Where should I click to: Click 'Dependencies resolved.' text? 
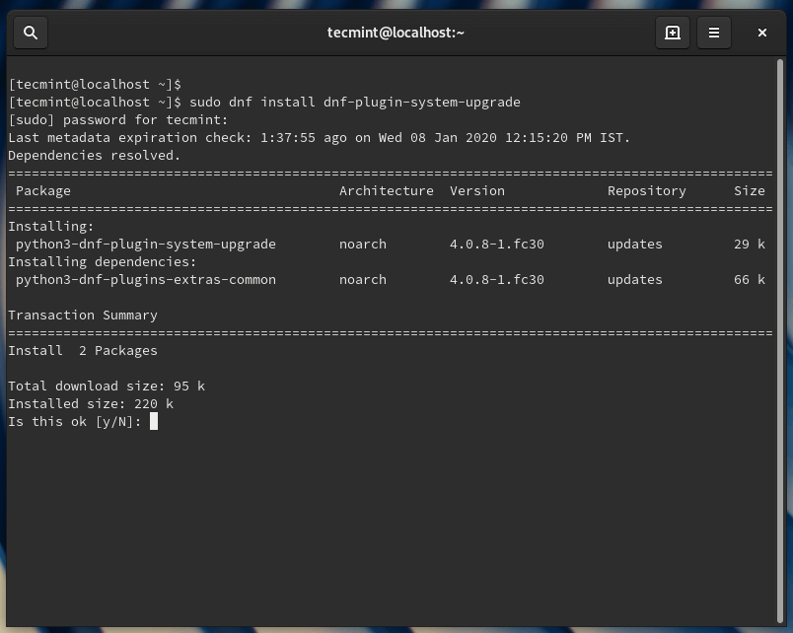94,155
